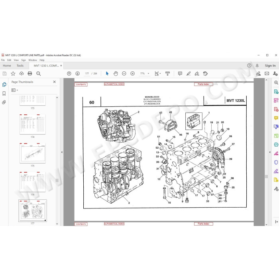Open the Sign menu

coord(24,60)
